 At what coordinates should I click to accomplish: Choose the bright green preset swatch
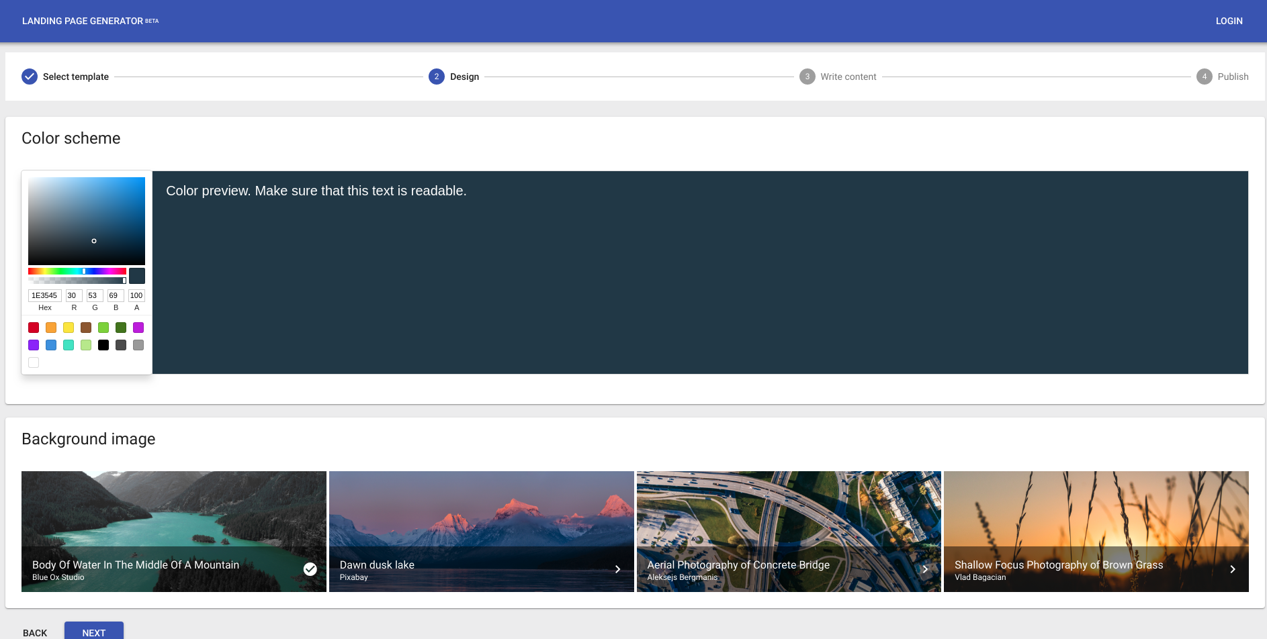click(x=103, y=328)
